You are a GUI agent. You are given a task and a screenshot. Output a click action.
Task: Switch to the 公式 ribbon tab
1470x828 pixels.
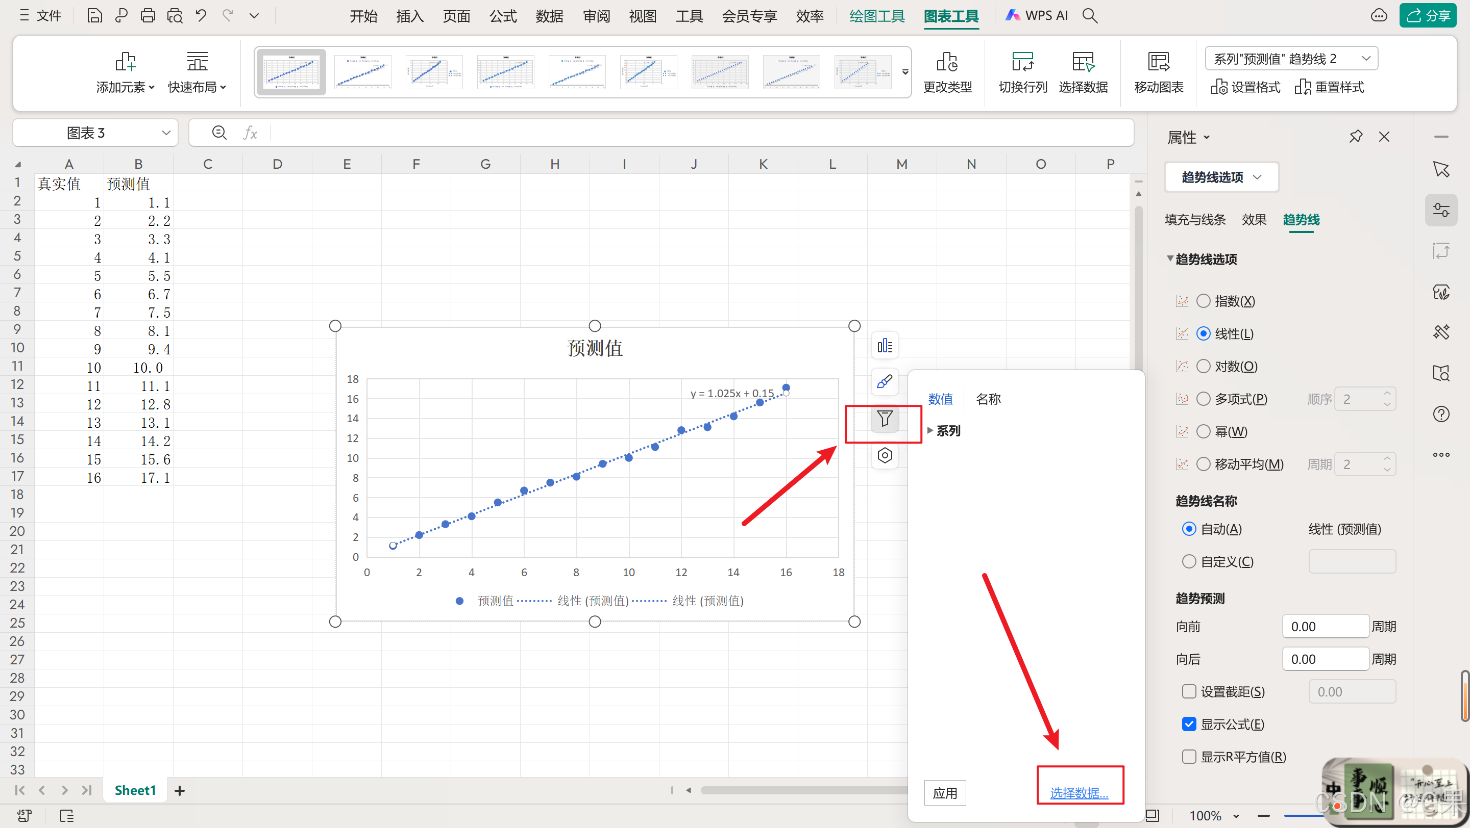click(503, 16)
